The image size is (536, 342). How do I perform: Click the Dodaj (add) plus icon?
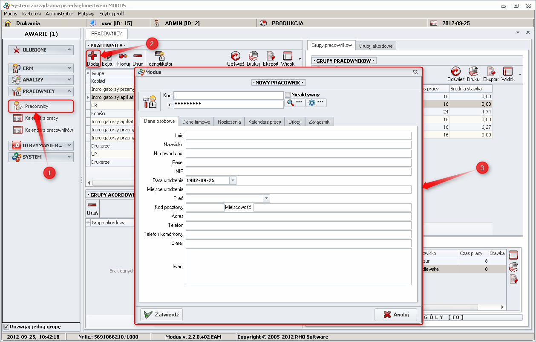[93, 56]
